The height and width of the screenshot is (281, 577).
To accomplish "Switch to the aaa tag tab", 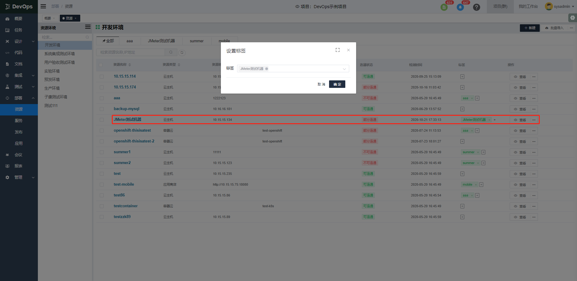I will pos(130,41).
